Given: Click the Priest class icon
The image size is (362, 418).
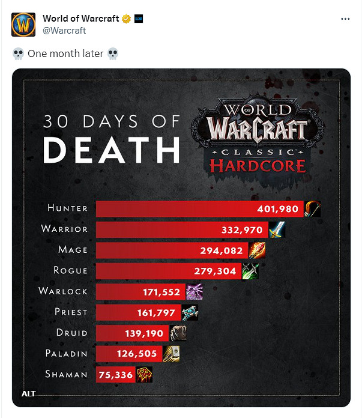Looking at the screenshot, I should (x=189, y=312).
